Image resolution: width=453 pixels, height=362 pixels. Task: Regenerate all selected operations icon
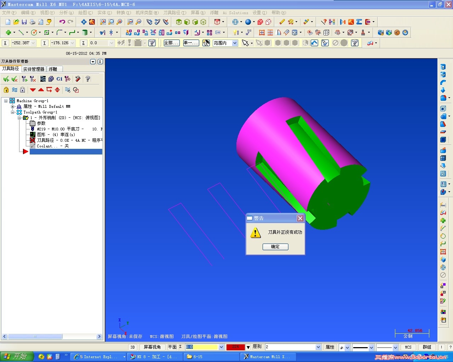(x=24, y=79)
